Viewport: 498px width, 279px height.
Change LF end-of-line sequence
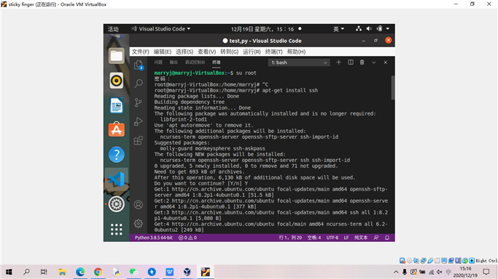point(346,238)
